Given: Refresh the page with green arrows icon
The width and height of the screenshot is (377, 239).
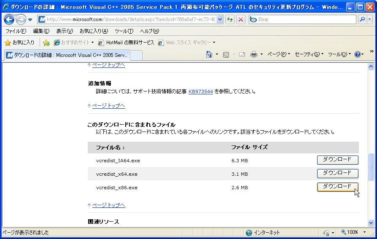Looking at the screenshot, I should [x=230, y=19].
